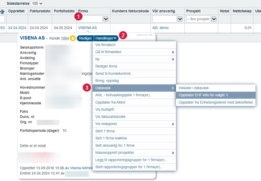Expand the Gå til firmasiden submenu
The height and width of the screenshot is (181, 261).
click(x=134, y=52)
